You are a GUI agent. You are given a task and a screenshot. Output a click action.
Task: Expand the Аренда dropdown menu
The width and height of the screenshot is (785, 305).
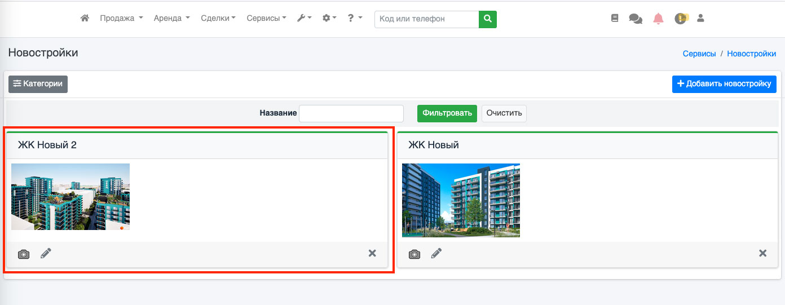[171, 19]
